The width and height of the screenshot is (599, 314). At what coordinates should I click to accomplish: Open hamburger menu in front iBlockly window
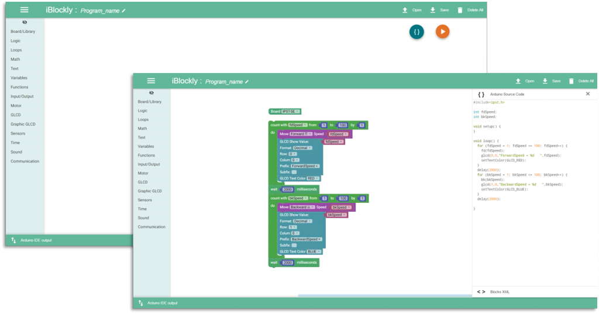tap(151, 81)
